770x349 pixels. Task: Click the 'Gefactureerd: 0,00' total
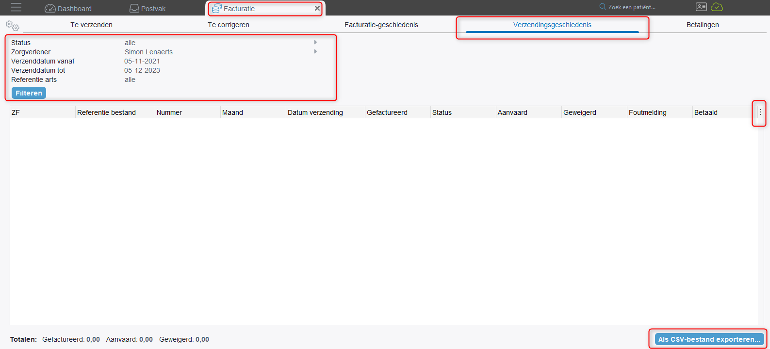coord(71,339)
